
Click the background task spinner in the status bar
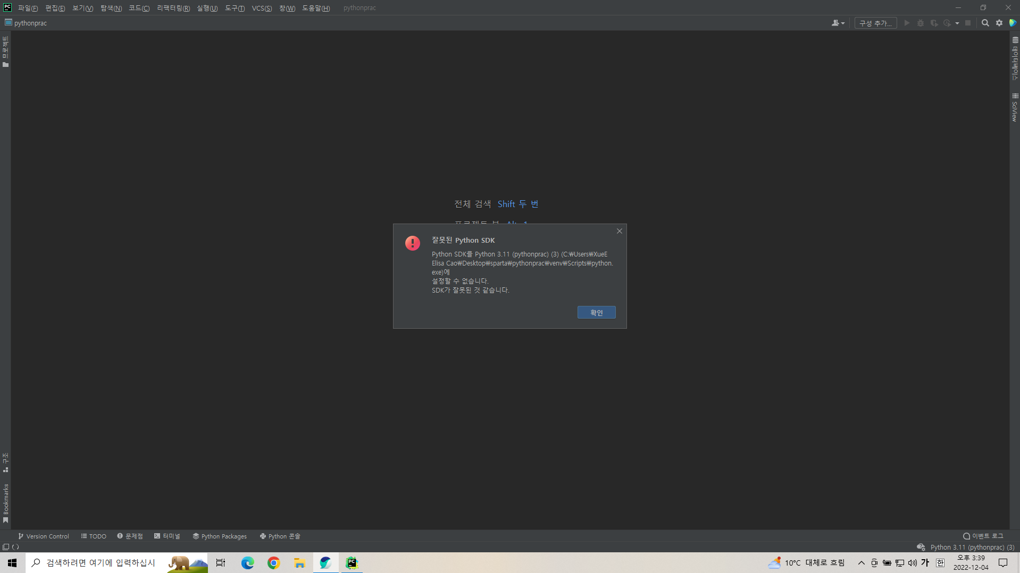point(15,547)
